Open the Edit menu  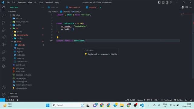[x=13, y=2]
